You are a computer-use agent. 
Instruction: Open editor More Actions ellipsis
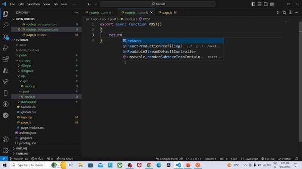coord(297,13)
